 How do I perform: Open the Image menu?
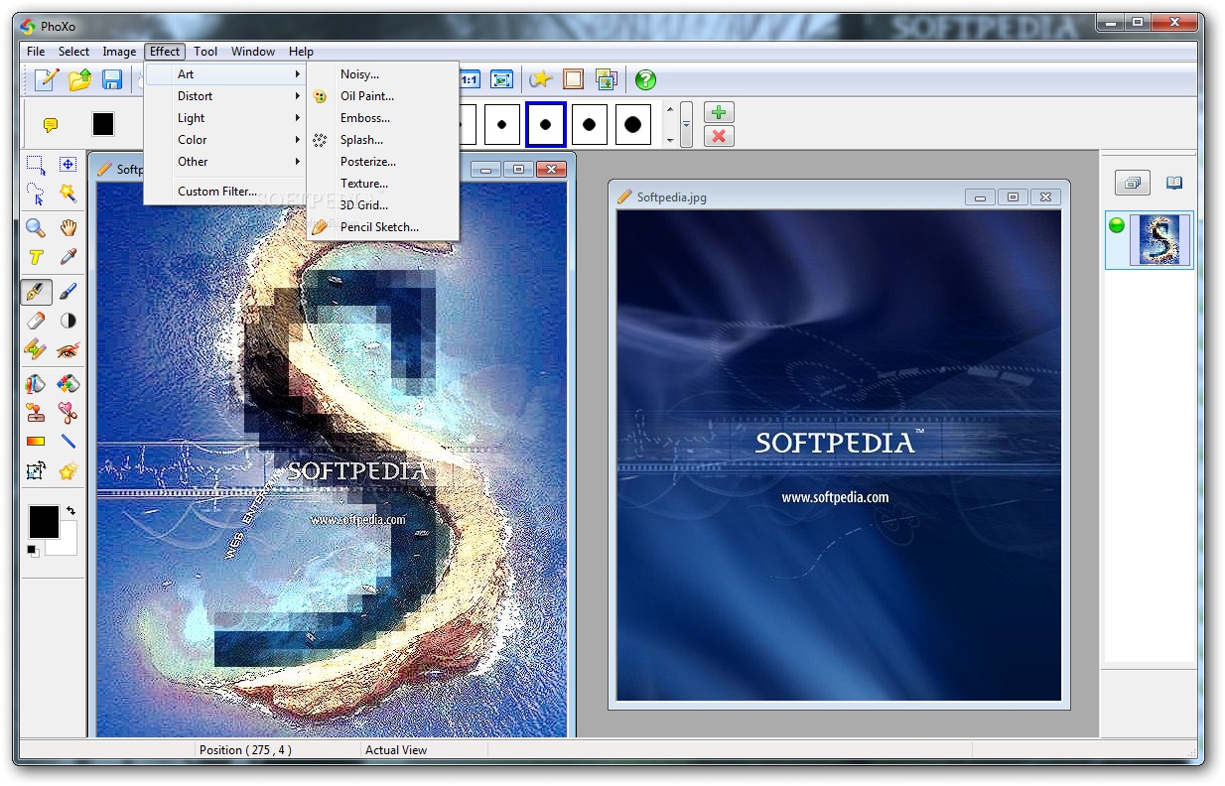click(x=119, y=52)
